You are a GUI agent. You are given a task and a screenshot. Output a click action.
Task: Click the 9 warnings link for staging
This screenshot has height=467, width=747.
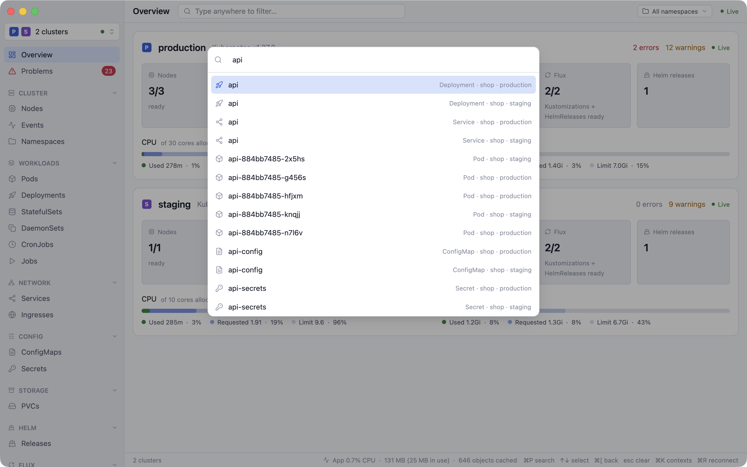tap(687, 204)
